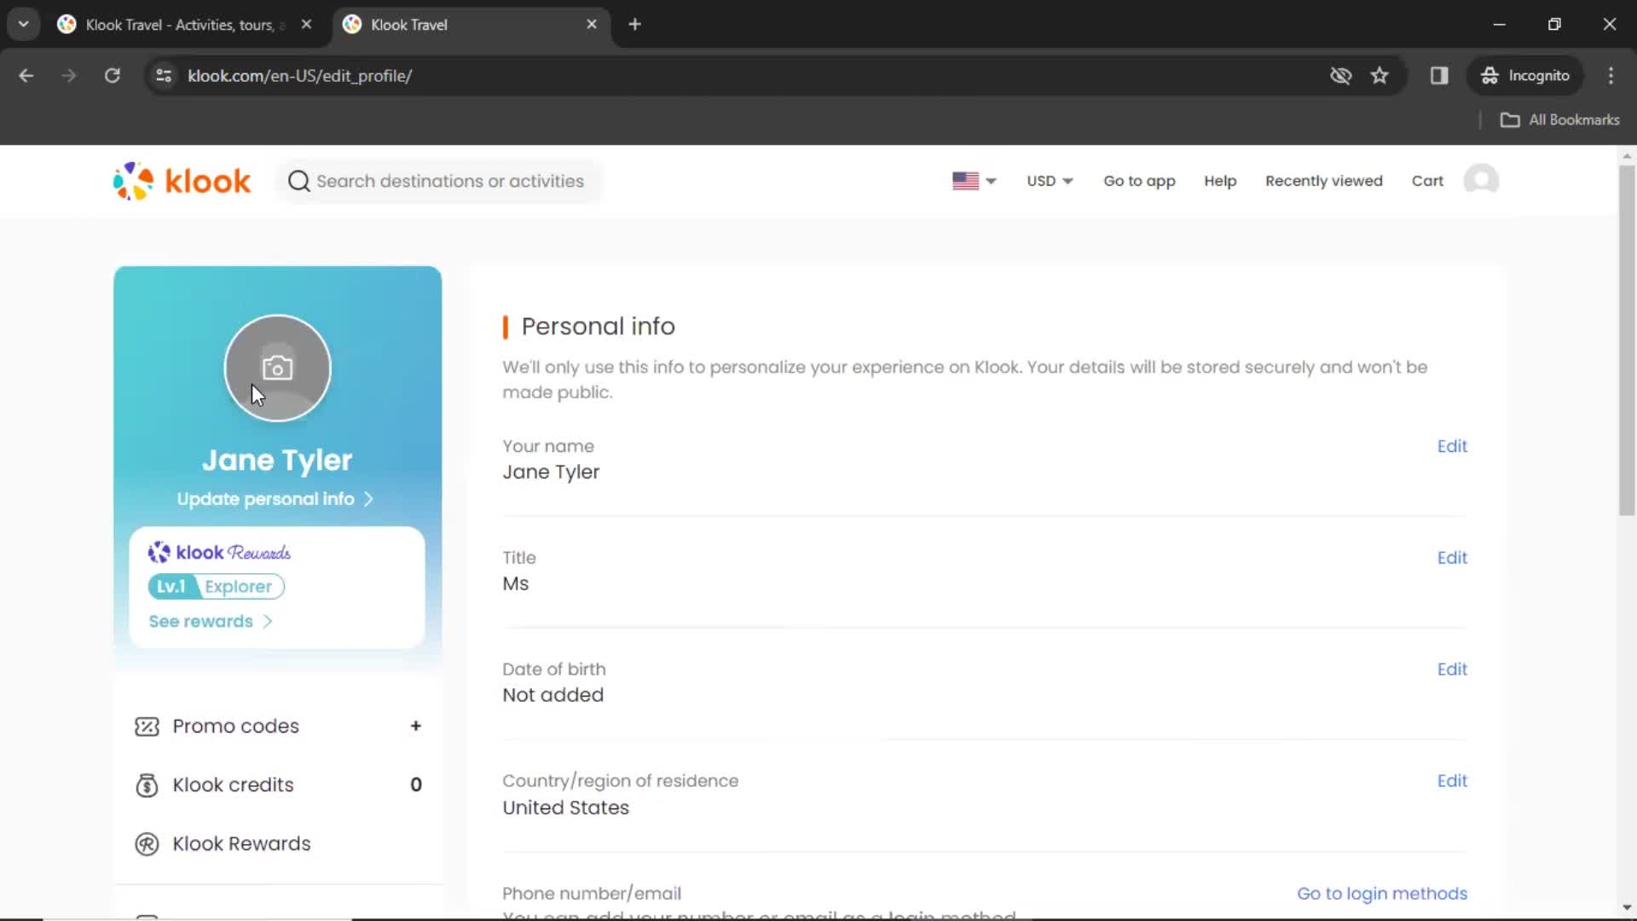Screen dimensions: 1637x921
Task: Click the USD currency icon
Action: [x=1048, y=181]
